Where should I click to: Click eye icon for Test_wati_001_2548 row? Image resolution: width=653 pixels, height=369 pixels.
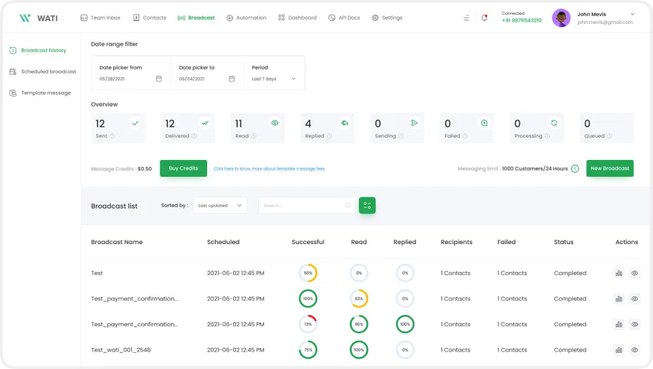click(x=635, y=349)
